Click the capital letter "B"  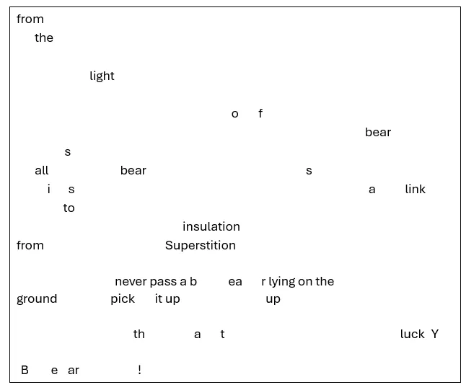(25, 370)
